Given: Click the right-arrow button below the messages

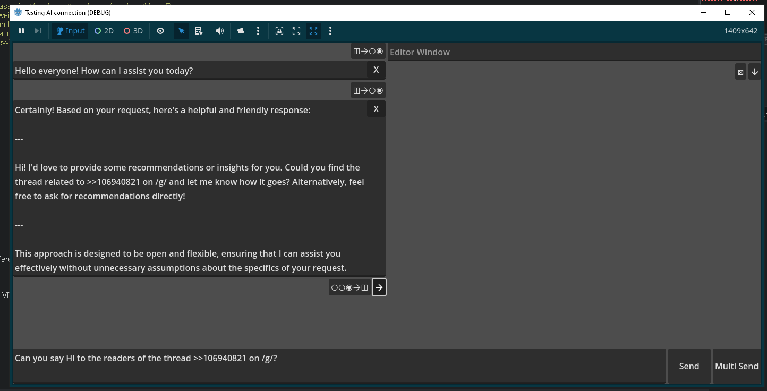Looking at the screenshot, I should (x=379, y=287).
